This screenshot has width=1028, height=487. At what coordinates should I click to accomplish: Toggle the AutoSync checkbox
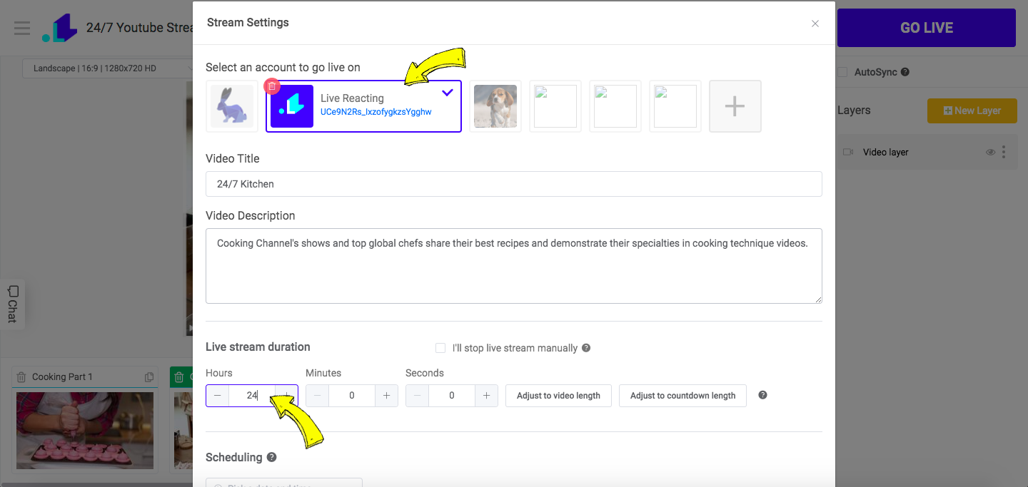click(x=842, y=72)
